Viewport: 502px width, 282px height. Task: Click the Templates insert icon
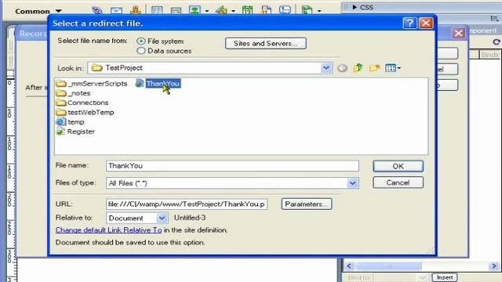click(x=307, y=10)
